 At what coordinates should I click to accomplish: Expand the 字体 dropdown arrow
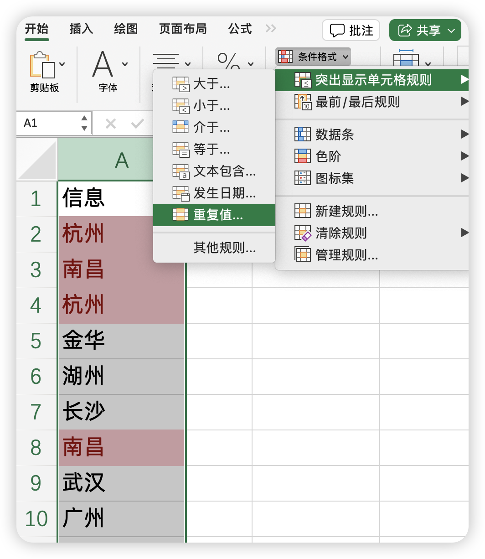125,64
